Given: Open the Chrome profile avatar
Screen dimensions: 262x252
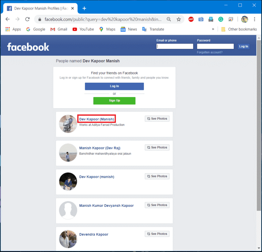Looking at the screenshot, I should (245, 19).
